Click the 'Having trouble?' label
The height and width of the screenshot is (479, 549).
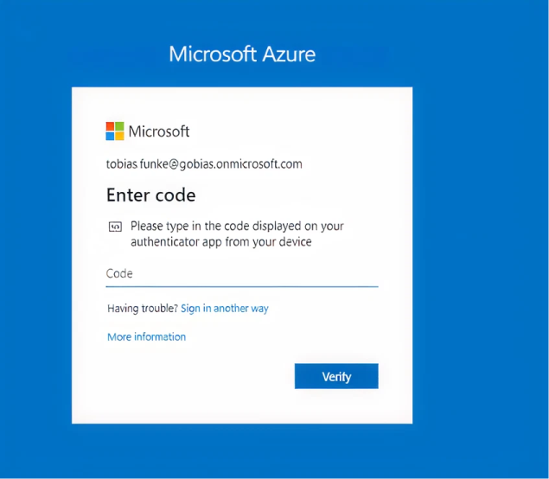143,309
